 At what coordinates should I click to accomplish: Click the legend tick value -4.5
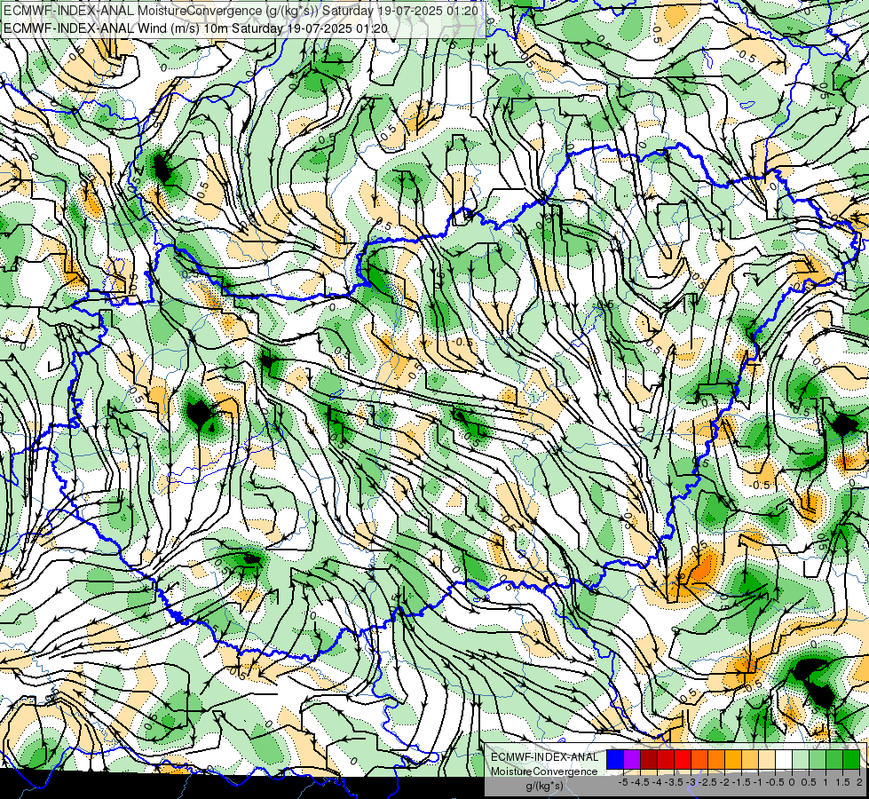tap(641, 782)
